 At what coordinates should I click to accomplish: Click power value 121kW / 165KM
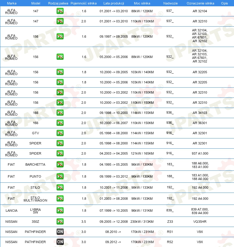tap(142, 153)
